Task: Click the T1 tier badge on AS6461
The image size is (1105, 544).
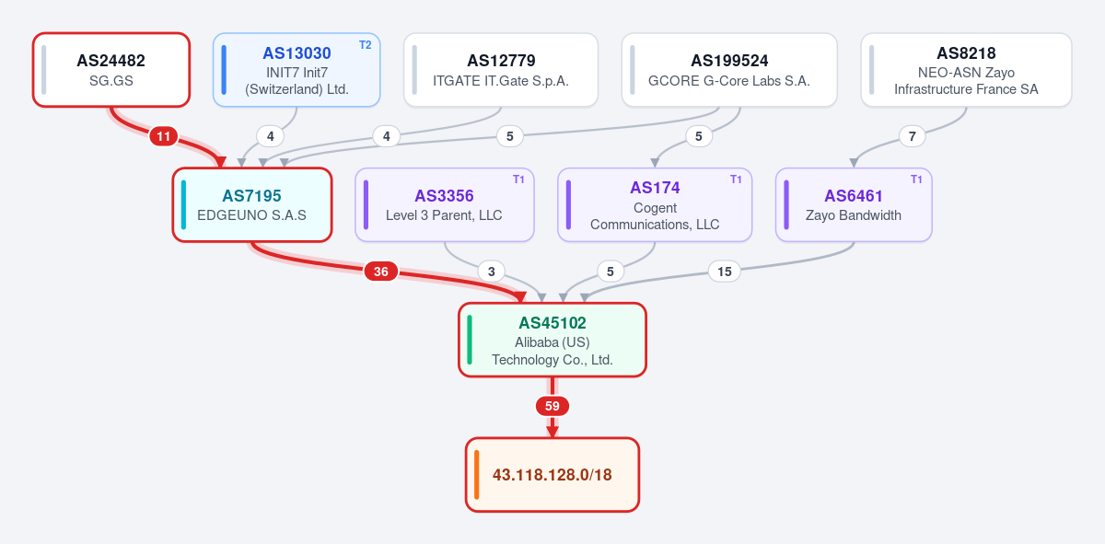Action: coord(917,179)
